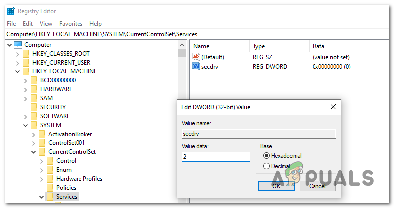Open the Favorites menu
This screenshot has width=394, height=208.
tap(71, 24)
